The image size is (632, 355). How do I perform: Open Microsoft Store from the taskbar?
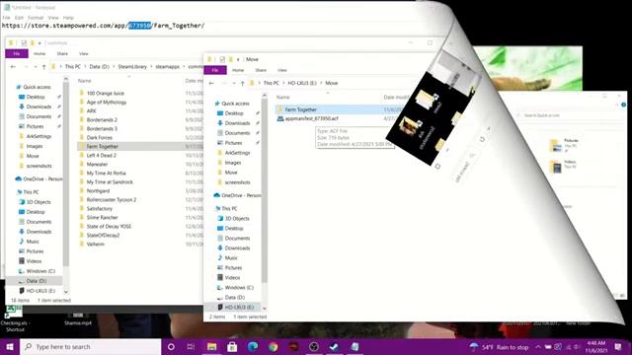point(232,346)
